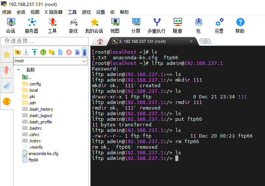The image size is (265, 186).
Task: Open the star sessions sidebar tab
Action: coord(7,55)
